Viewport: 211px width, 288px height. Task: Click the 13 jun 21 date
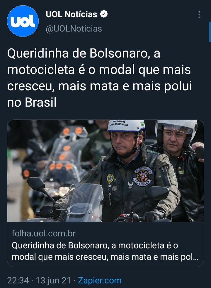53,280
